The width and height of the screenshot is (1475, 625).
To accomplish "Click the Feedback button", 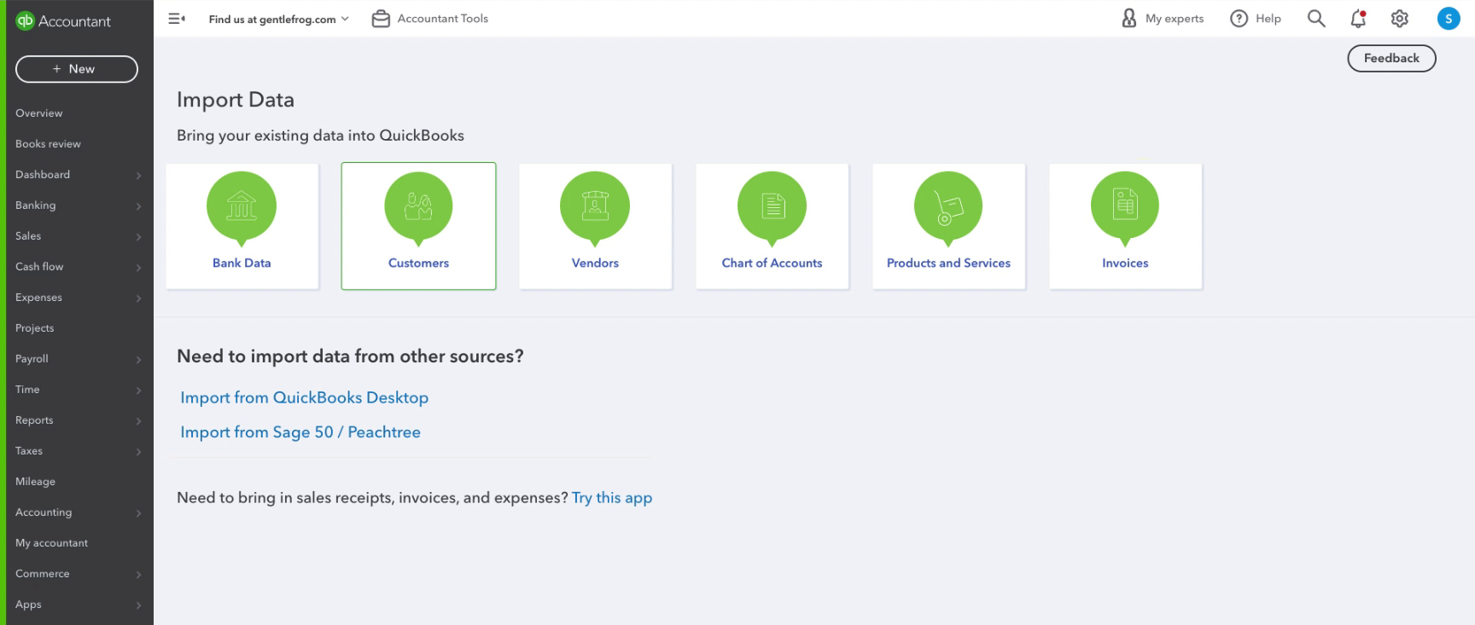I will pyautogui.click(x=1391, y=58).
